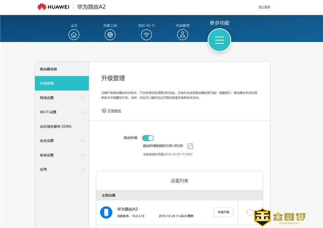Viewport: 323px width, 228px height.
Task: Click the Home (主页) house icon
Action: tap(74, 35)
